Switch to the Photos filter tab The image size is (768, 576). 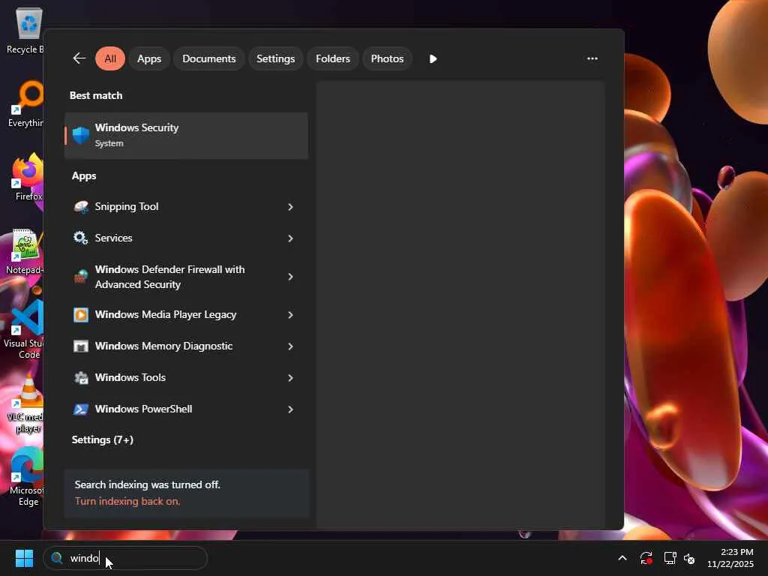[x=388, y=58]
